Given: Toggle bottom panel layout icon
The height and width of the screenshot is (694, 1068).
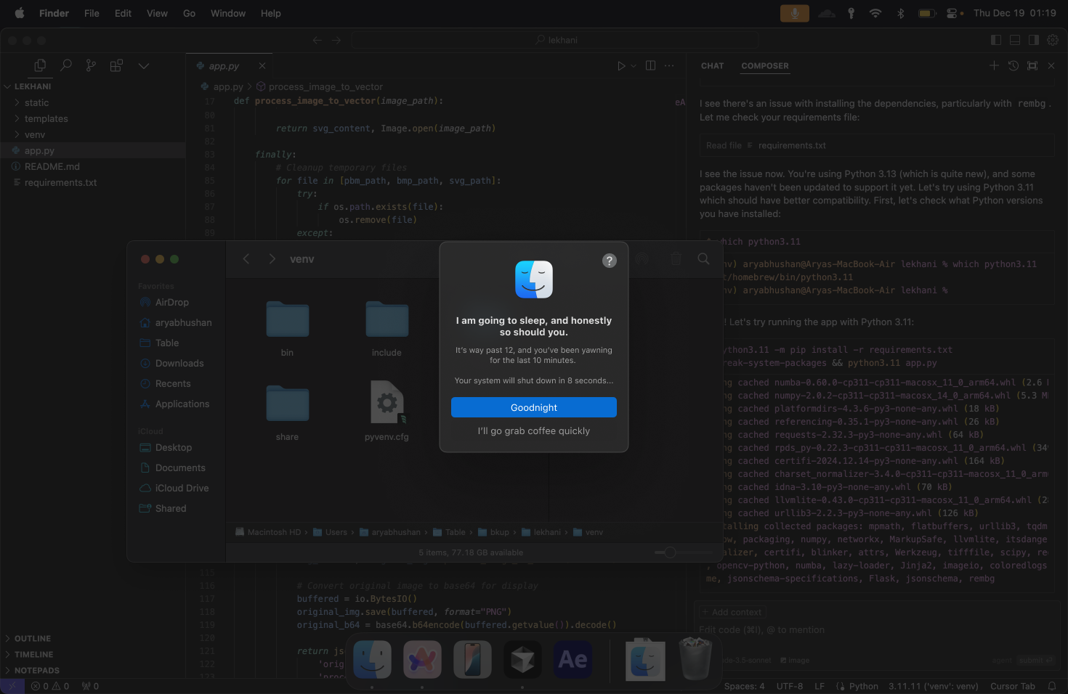Looking at the screenshot, I should (1015, 40).
